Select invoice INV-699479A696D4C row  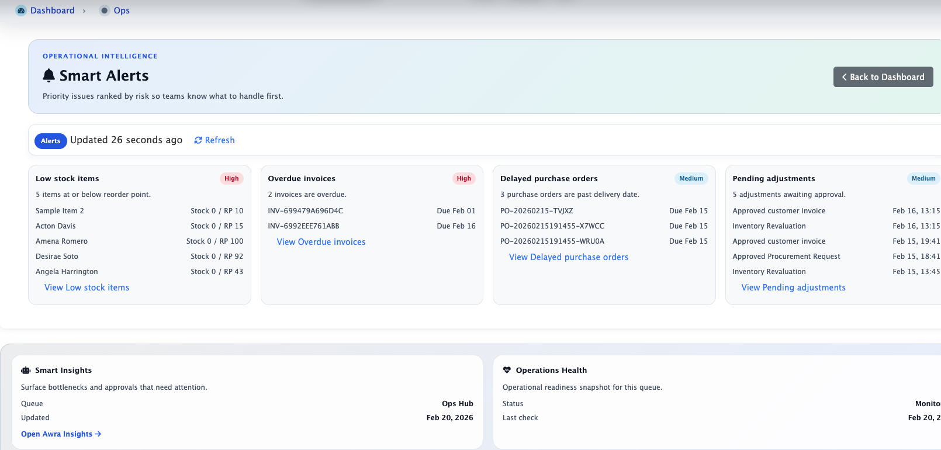[371, 211]
